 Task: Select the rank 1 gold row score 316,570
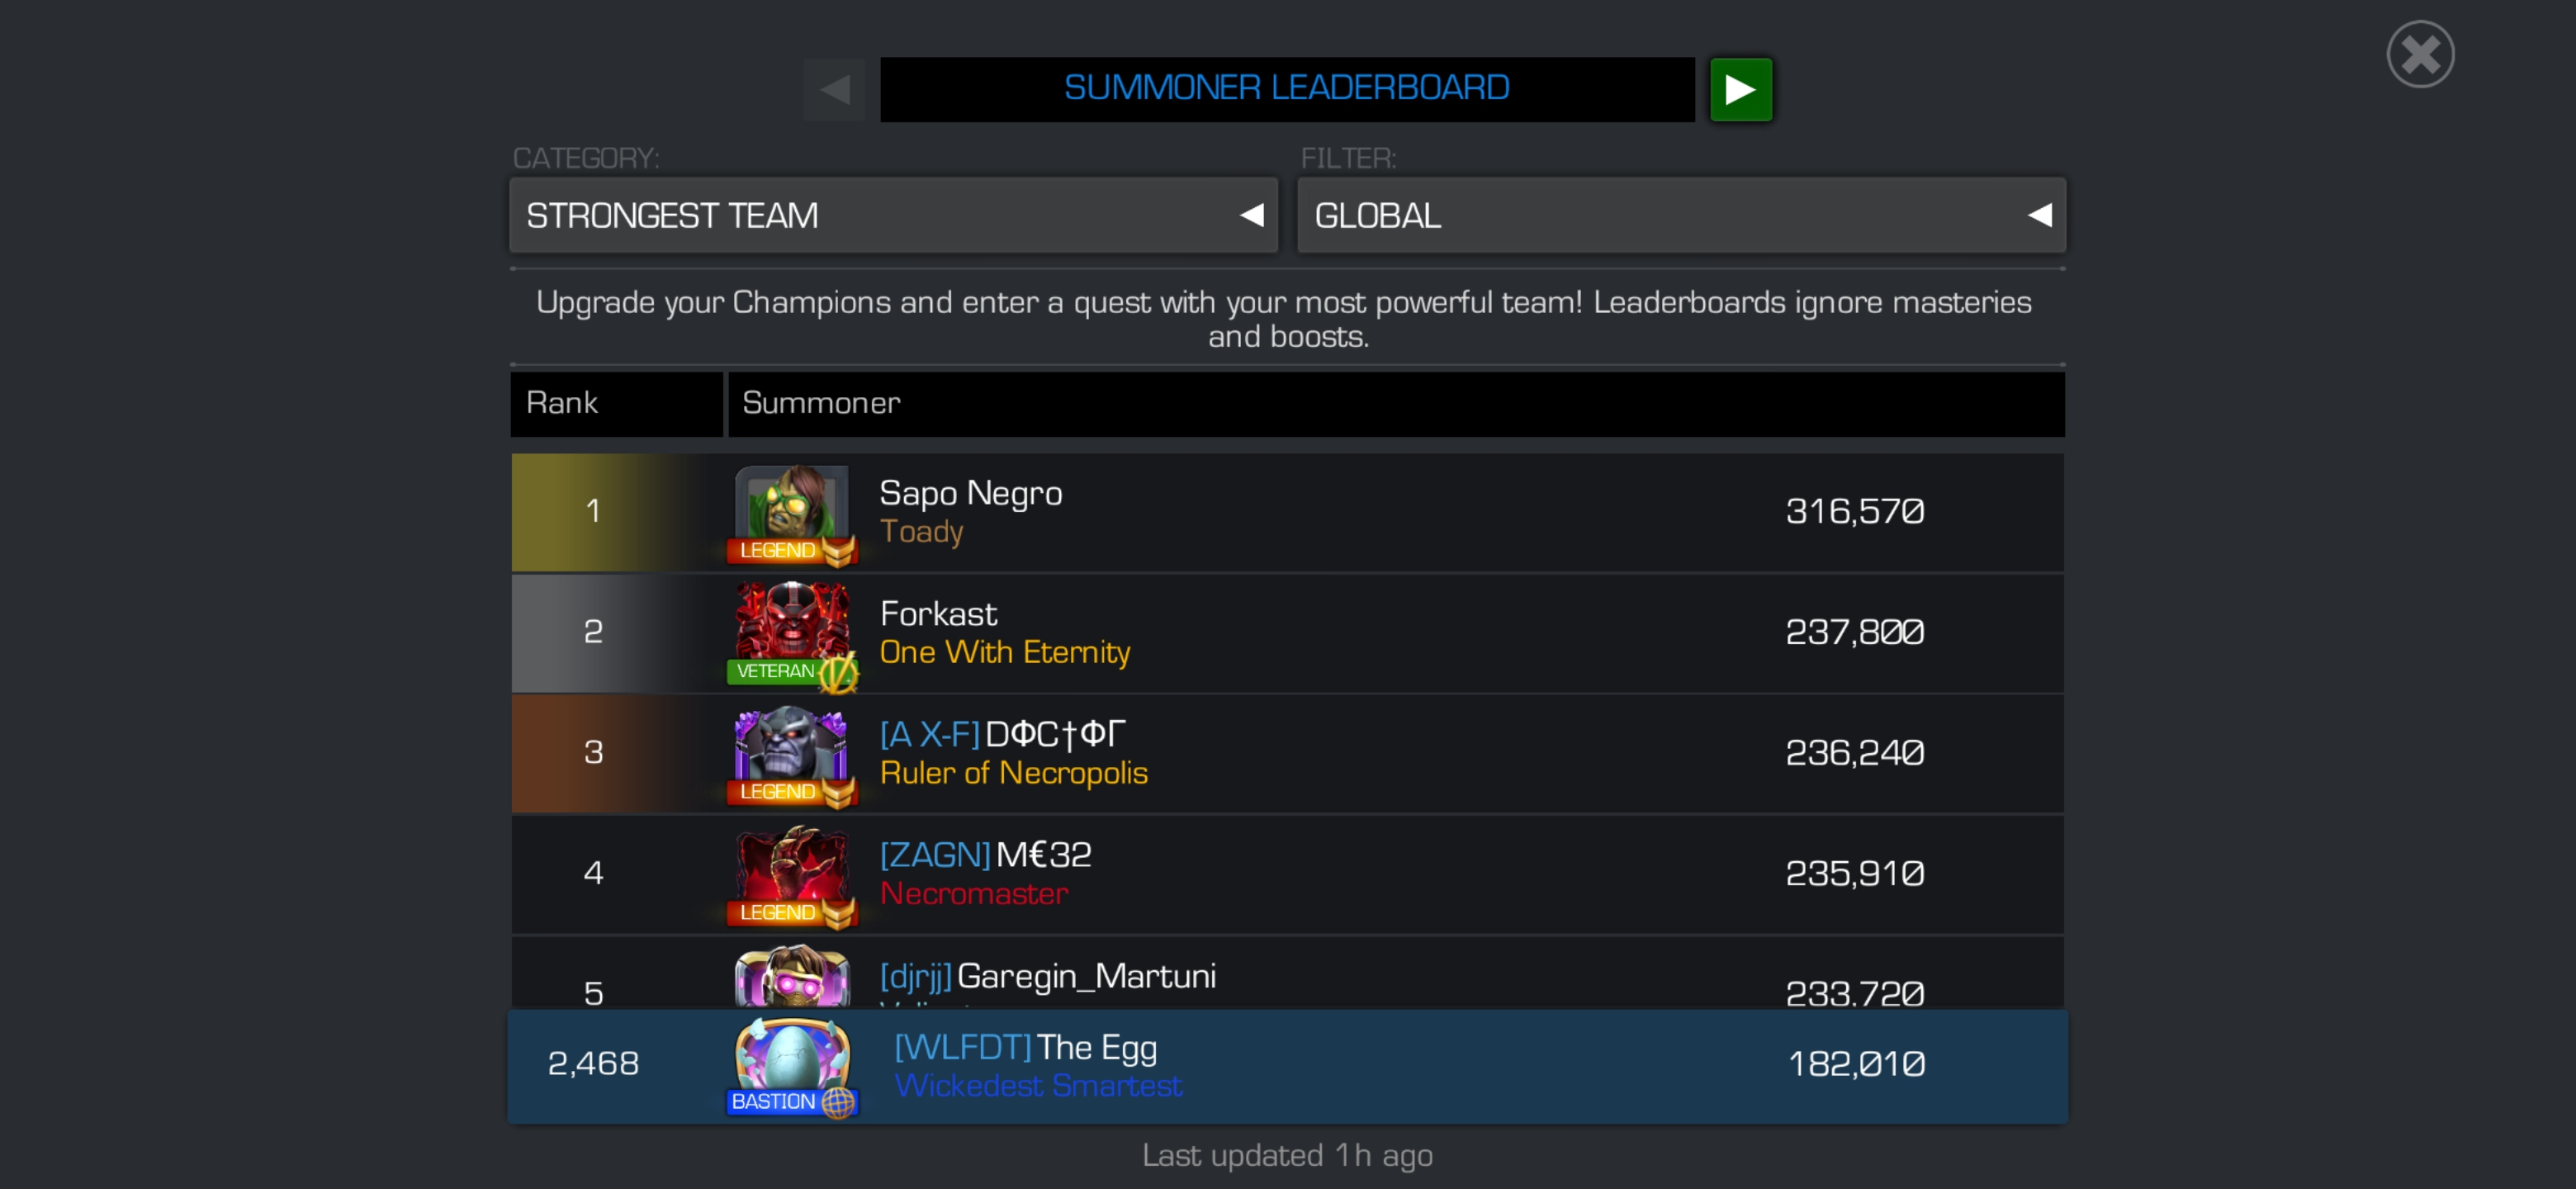point(1855,511)
